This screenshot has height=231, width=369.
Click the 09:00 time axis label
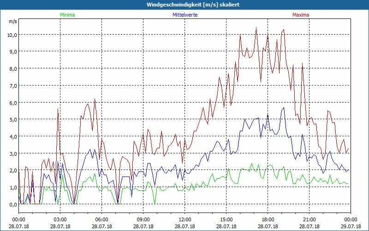pyautogui.click(x=143, y=220)
